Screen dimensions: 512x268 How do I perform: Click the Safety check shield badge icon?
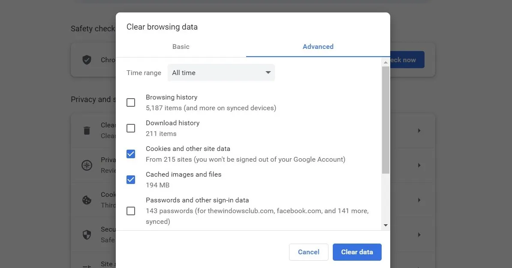click(87, 60)
